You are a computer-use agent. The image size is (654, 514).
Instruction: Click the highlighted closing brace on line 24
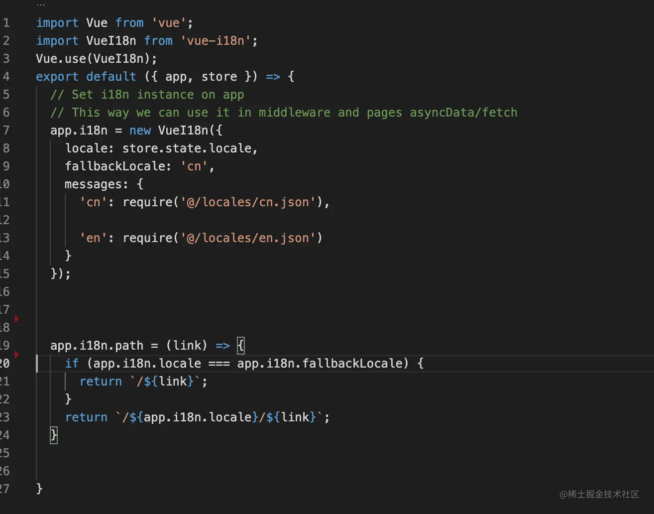(x=54, y=435)
